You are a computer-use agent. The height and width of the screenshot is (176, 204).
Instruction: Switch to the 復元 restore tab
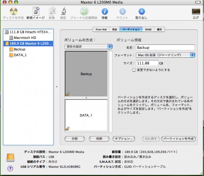159,29
